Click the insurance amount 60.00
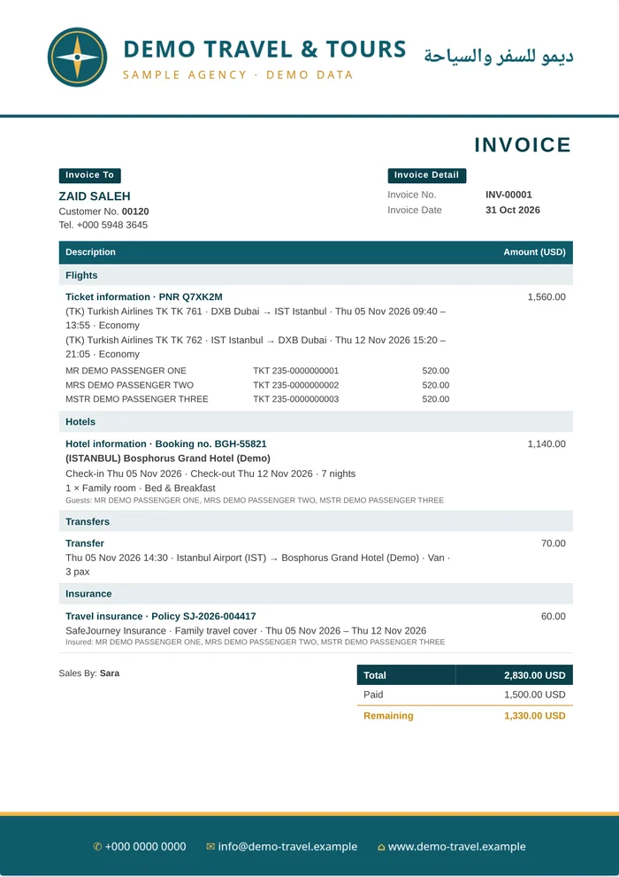 tap(553, 616)
